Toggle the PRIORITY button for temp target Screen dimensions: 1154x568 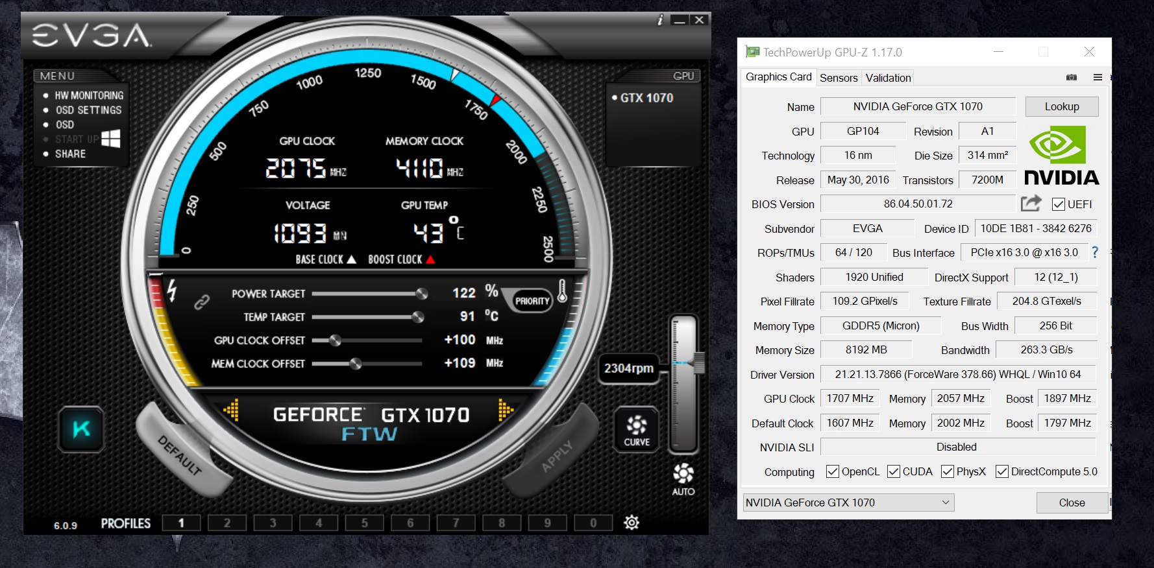pos(532,301)
